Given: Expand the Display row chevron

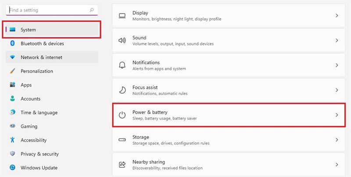Looking at the screenshot, I should [337, 16].
